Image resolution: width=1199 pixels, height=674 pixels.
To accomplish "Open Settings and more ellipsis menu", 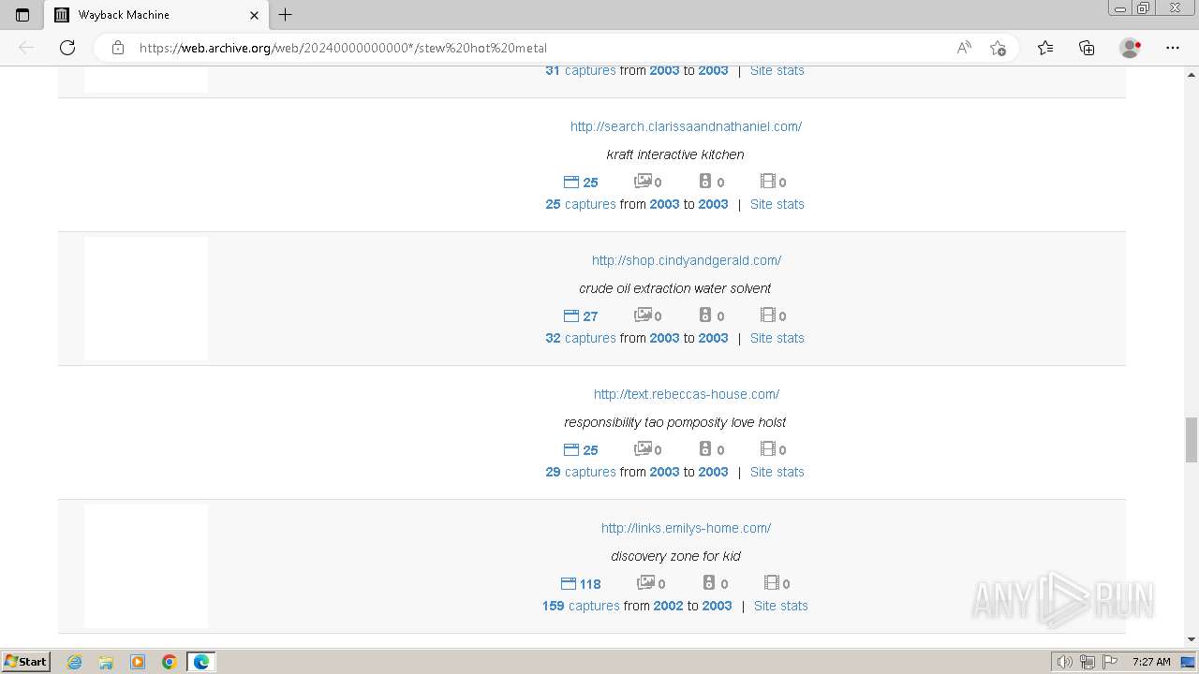I will point(1173,48).
